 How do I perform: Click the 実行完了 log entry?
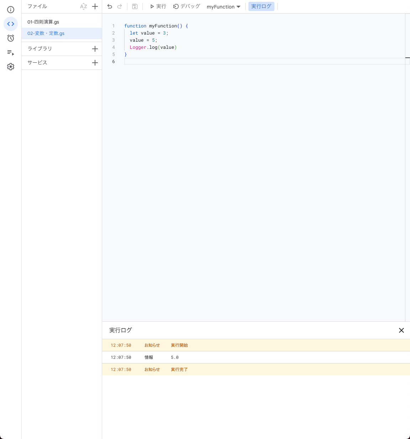pyautogui.click(x=256, y=370)
